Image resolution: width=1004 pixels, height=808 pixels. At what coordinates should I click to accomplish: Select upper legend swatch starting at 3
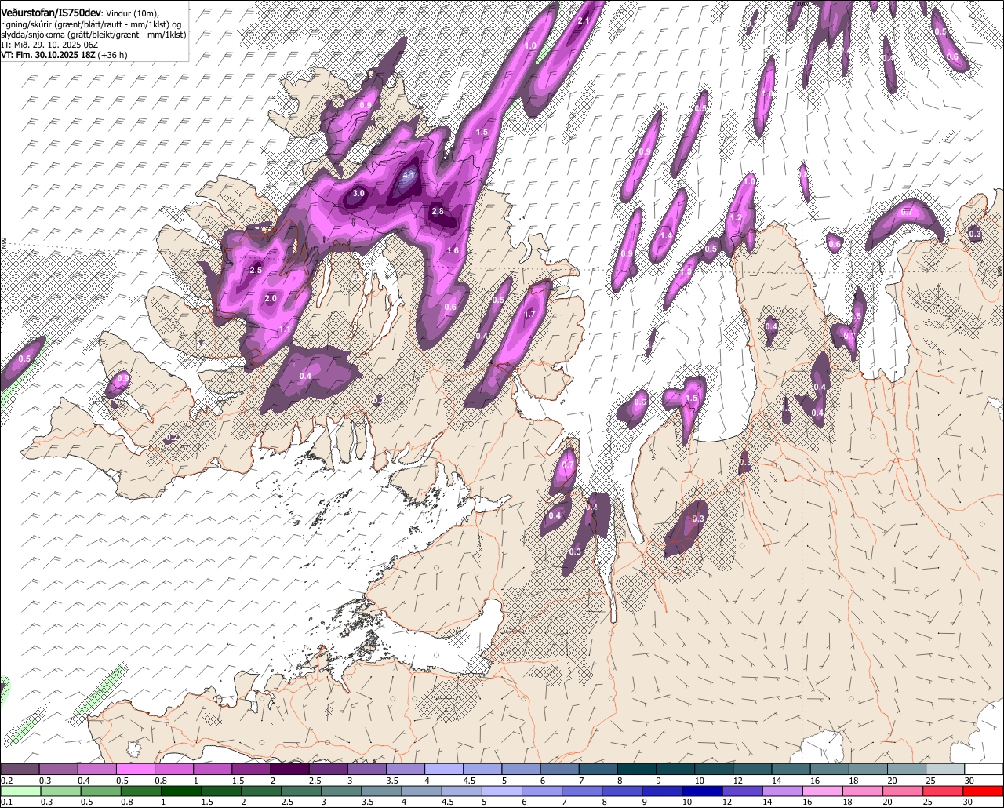click(x=366, y=770)
